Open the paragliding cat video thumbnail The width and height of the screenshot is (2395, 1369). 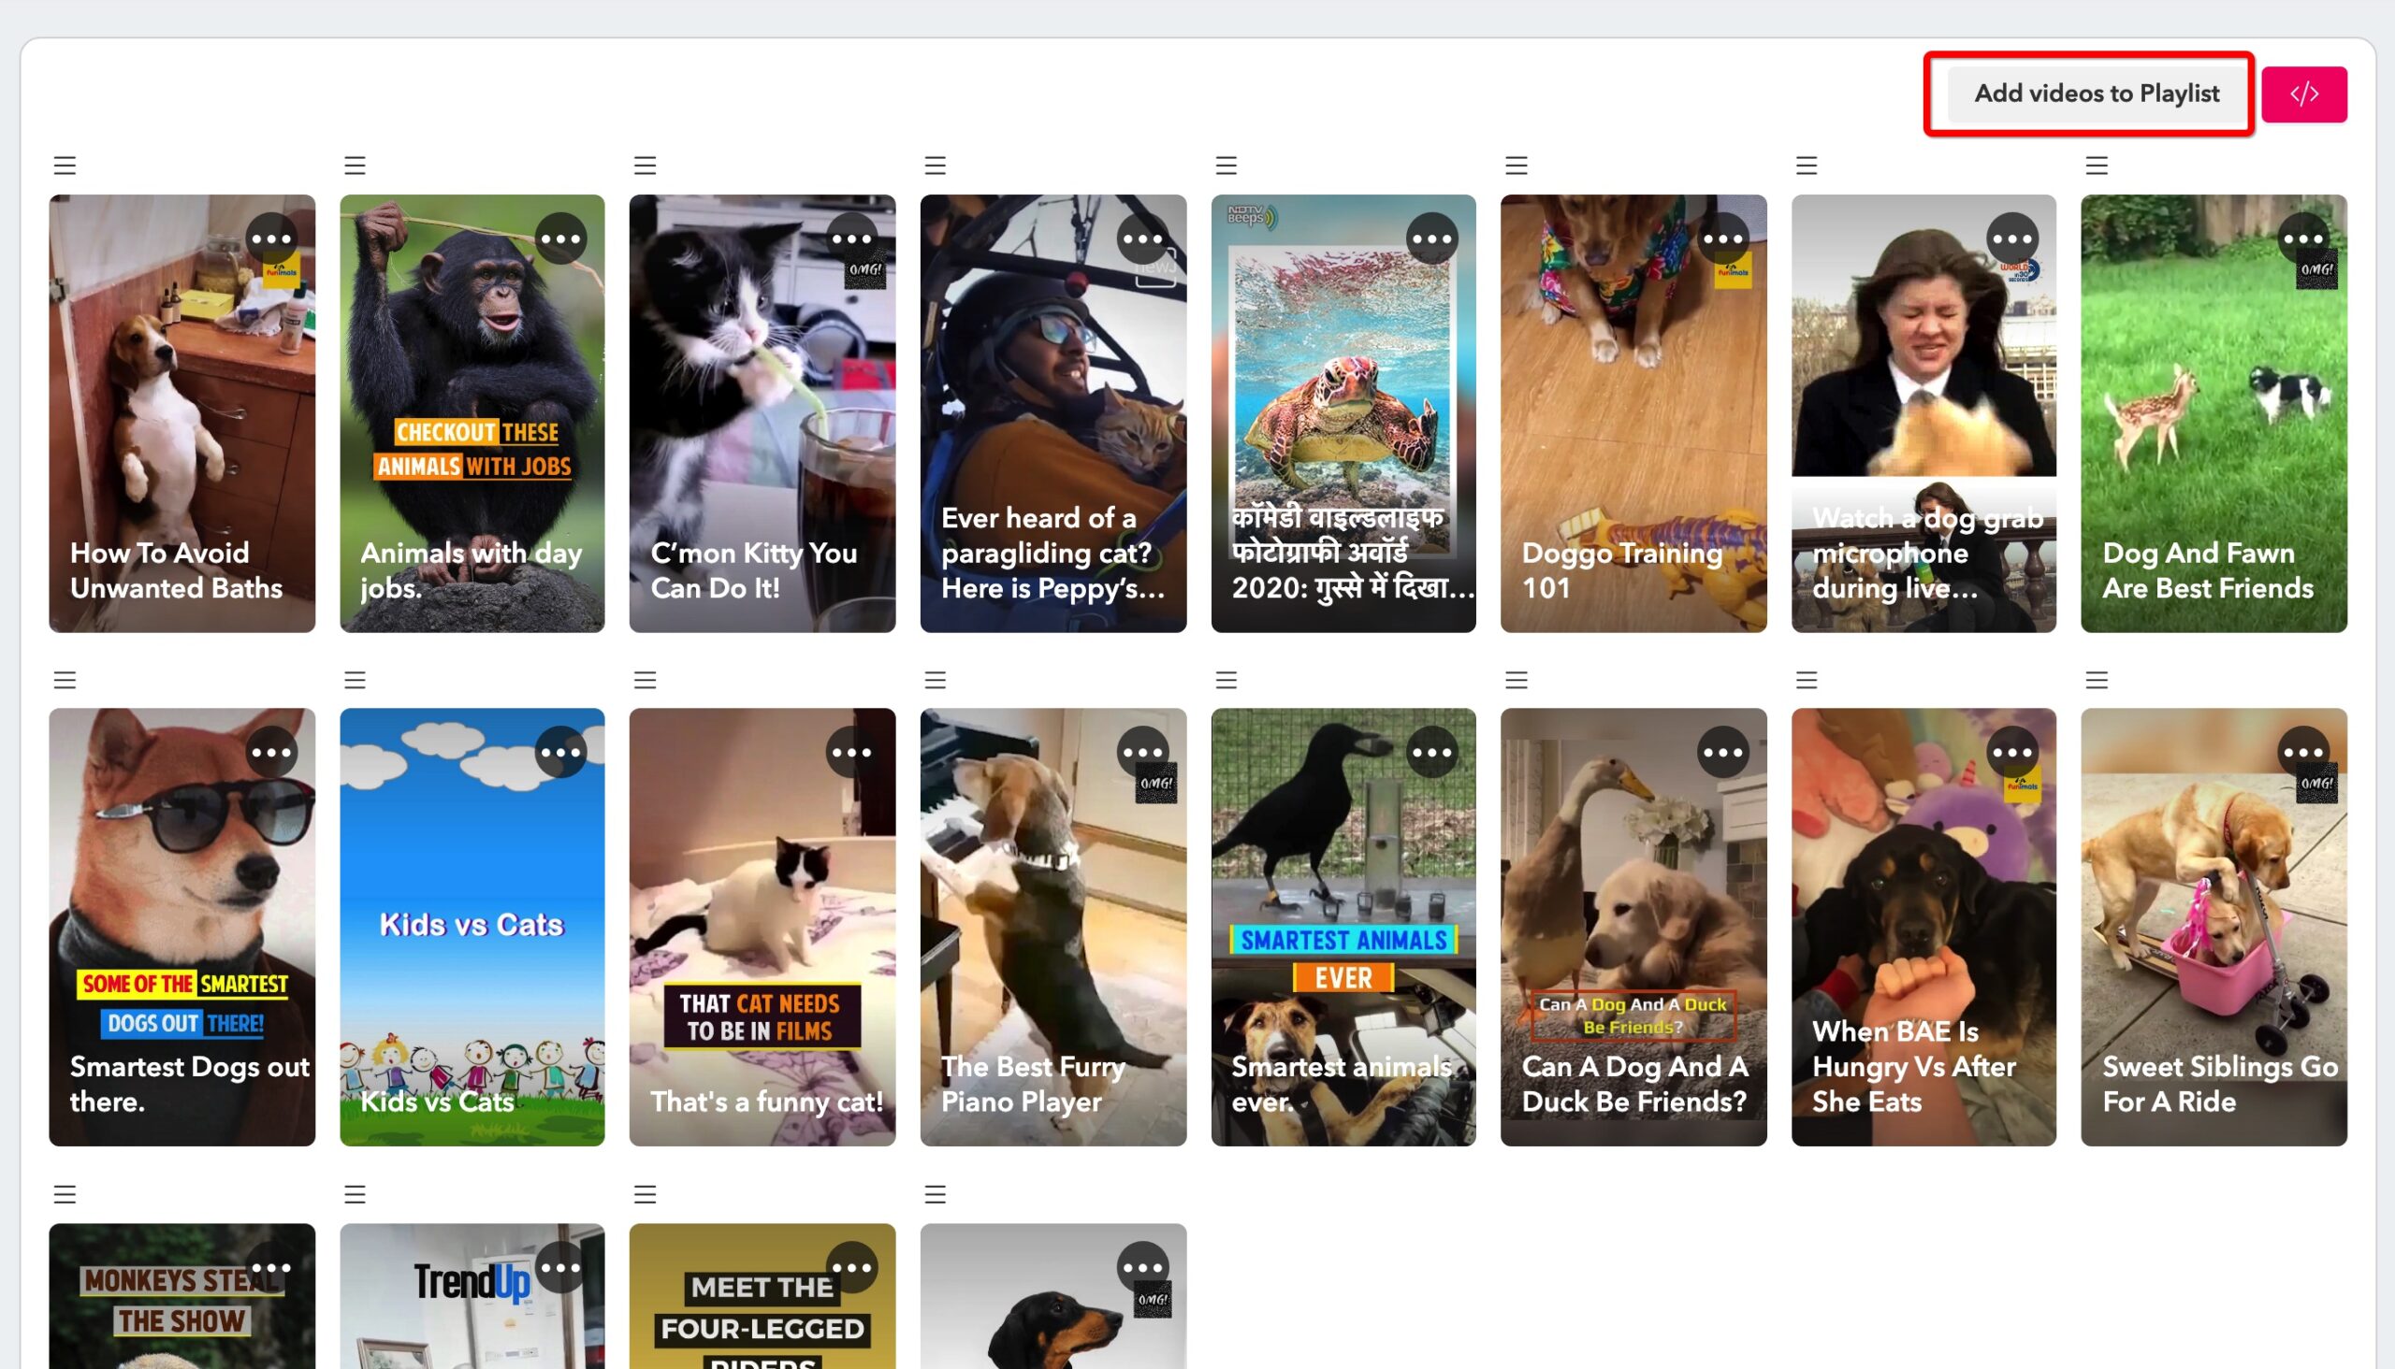click(1052, 411)
